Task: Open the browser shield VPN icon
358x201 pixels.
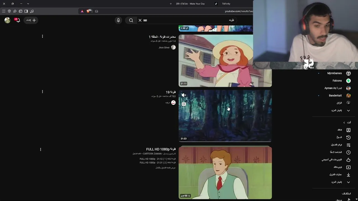Action: 9,11
